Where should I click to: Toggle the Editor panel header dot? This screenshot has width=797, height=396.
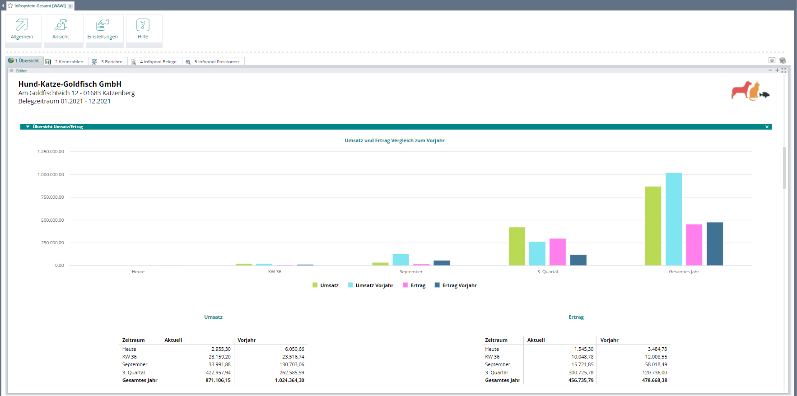(12, 71)
